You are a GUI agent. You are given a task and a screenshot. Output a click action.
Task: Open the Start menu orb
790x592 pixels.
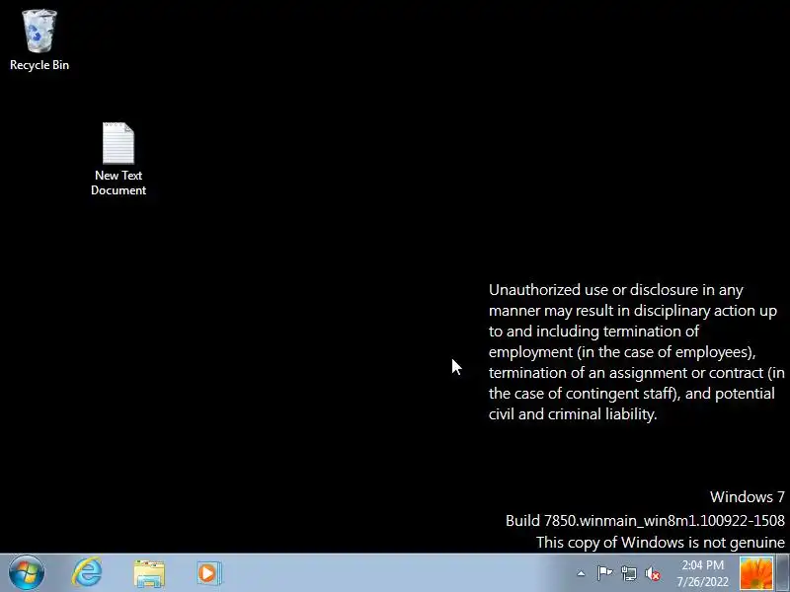pos(27,572)
